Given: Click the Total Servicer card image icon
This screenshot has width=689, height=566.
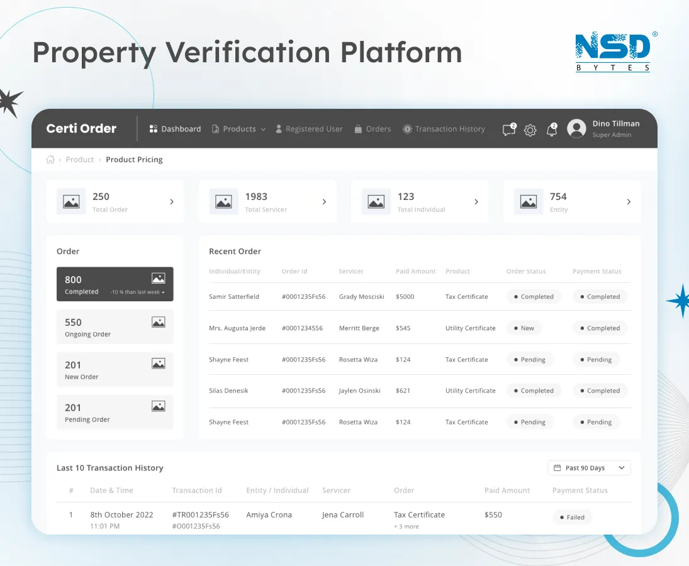Looking at the screenshot, I should pyautogui.click(x=223, y=201).
